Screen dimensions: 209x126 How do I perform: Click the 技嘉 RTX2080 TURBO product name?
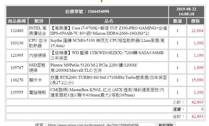coord(109,80)
